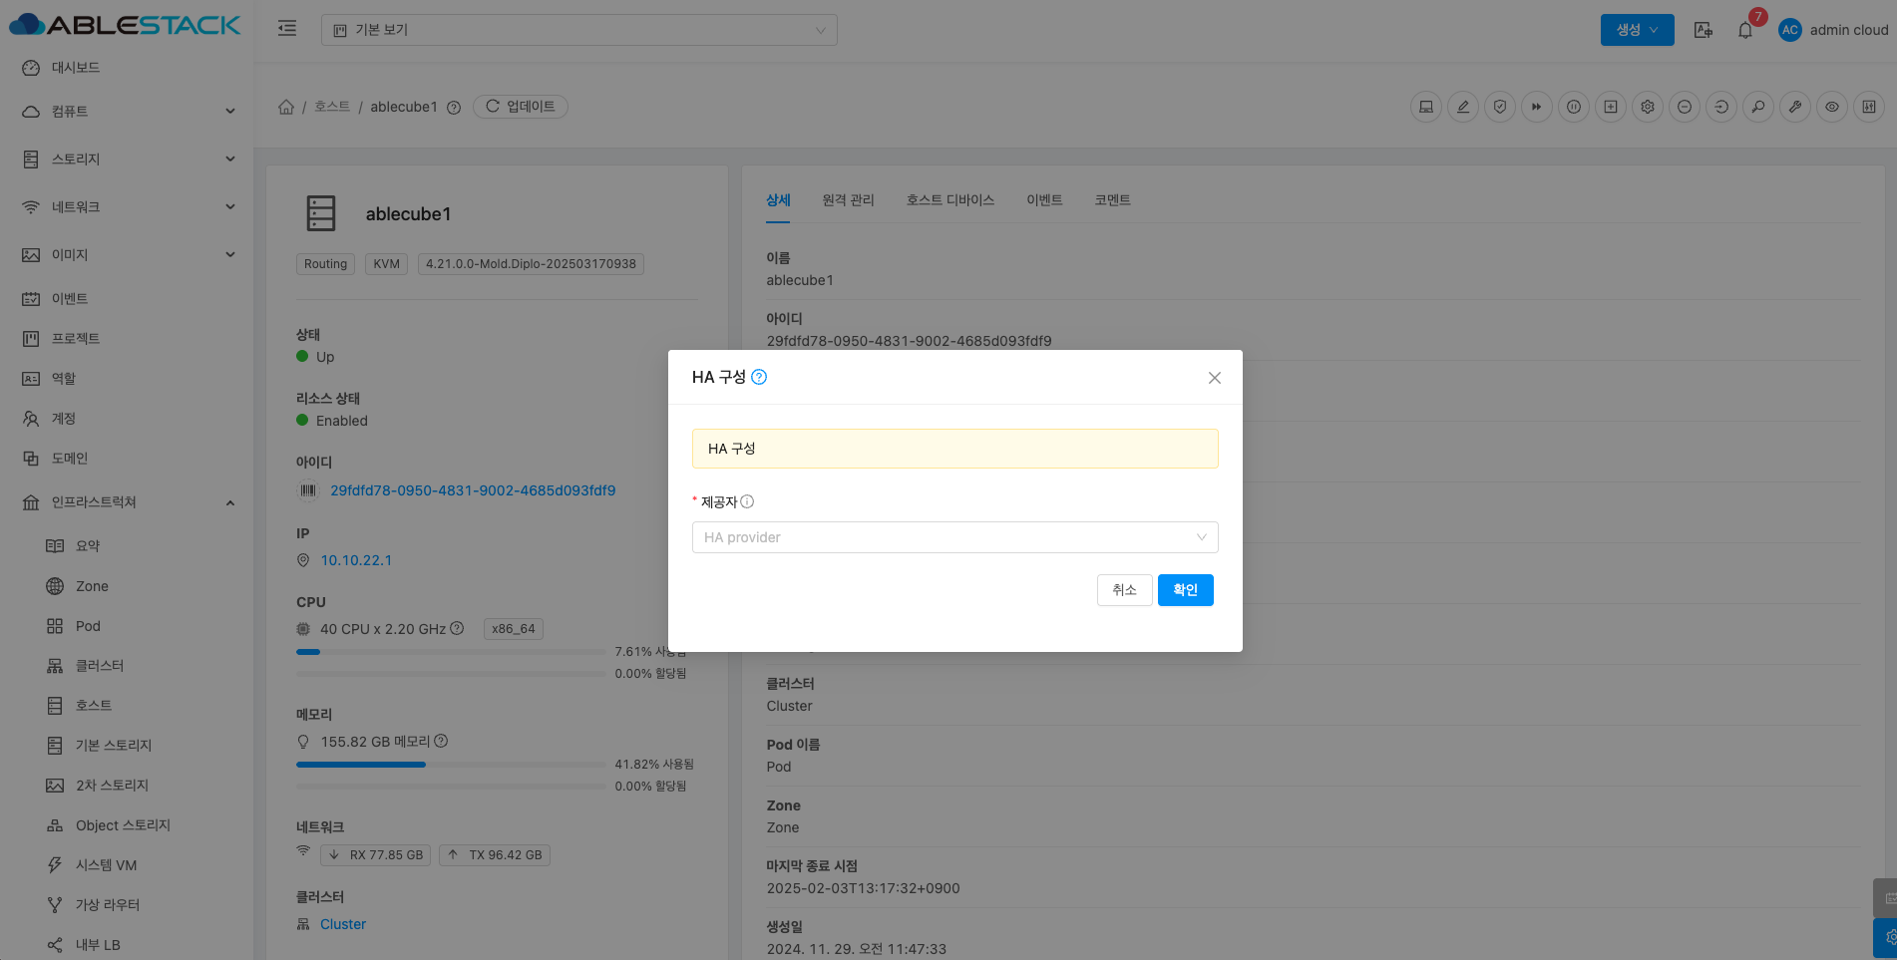The height and width of the screenshot is (960, 1897).
Task: Click the 확인 button in dialog
Action: click(x=1185, y=590)
